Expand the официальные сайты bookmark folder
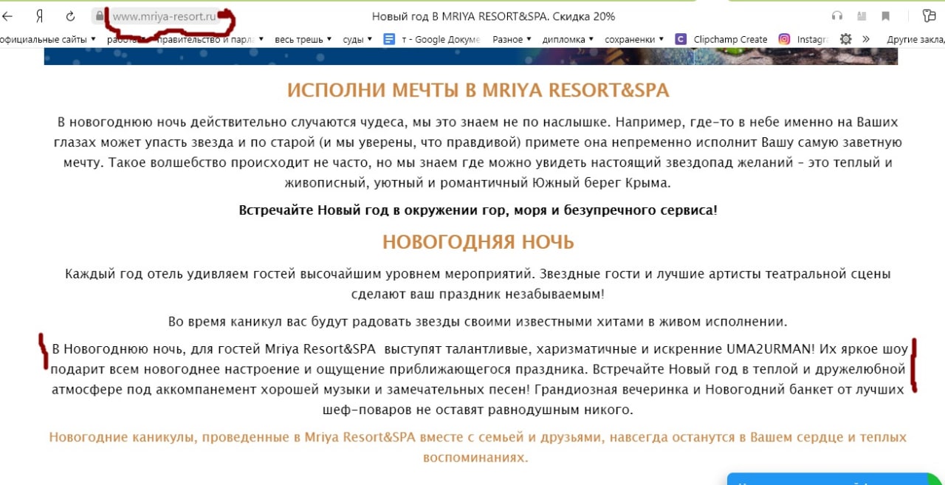Image resolution: width=945 pixels, height=485 pixels. (x=48, y=39)
